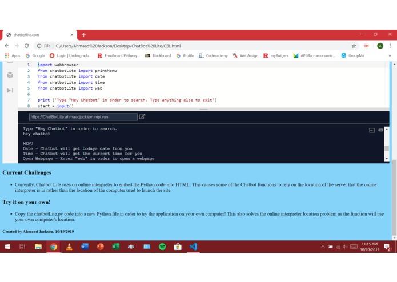
Task: Open a new browser tab
Action: coord(83,35)
